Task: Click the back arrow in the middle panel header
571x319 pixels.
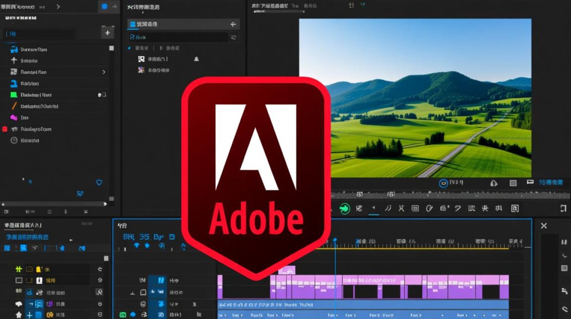Action: pos(233,24)
